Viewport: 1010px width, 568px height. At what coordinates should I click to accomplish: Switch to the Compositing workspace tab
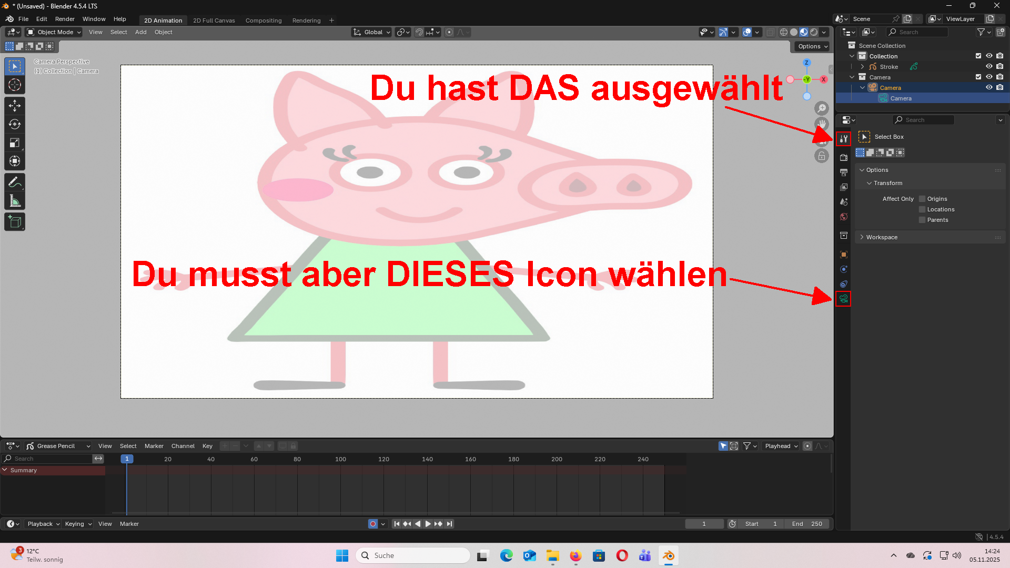(x=264, y=21)
